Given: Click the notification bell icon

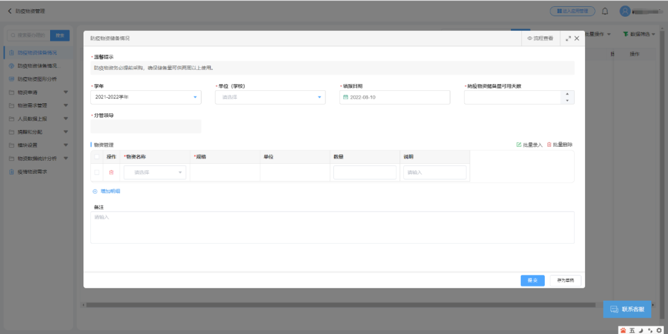Looking at the screenshot, I should coord(605,11).
